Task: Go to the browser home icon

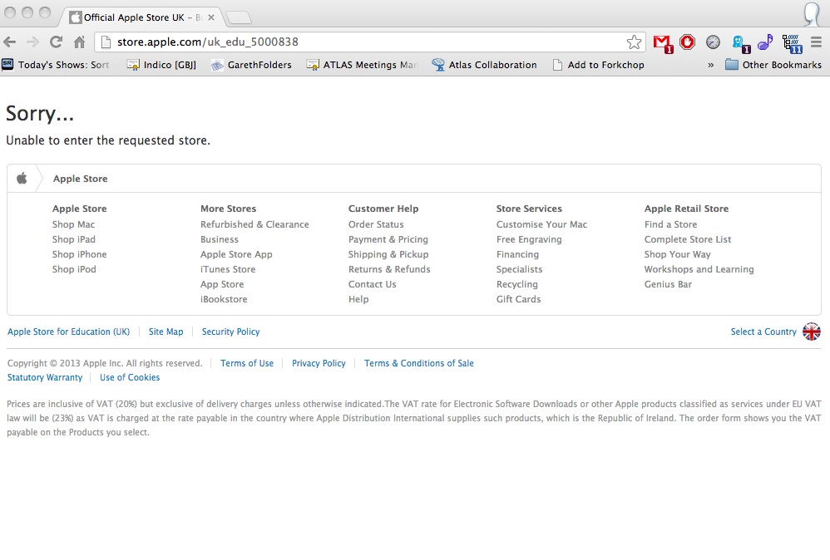Action: coord(79,42)
